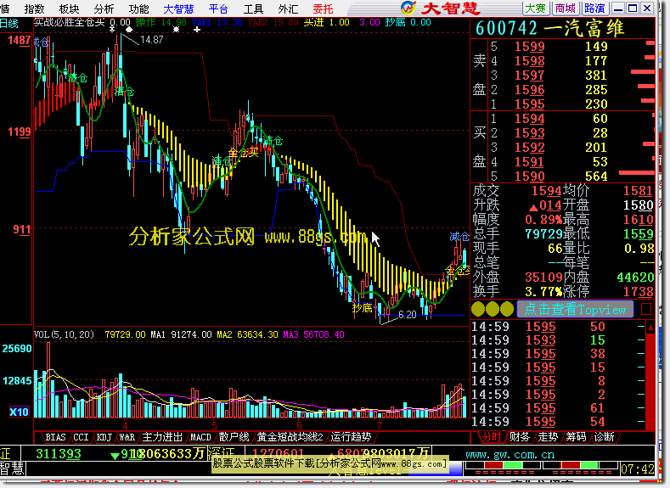Switch to the 散户线 indicator tab
This screenshot has height=488, width=670.
click(234, 437)
